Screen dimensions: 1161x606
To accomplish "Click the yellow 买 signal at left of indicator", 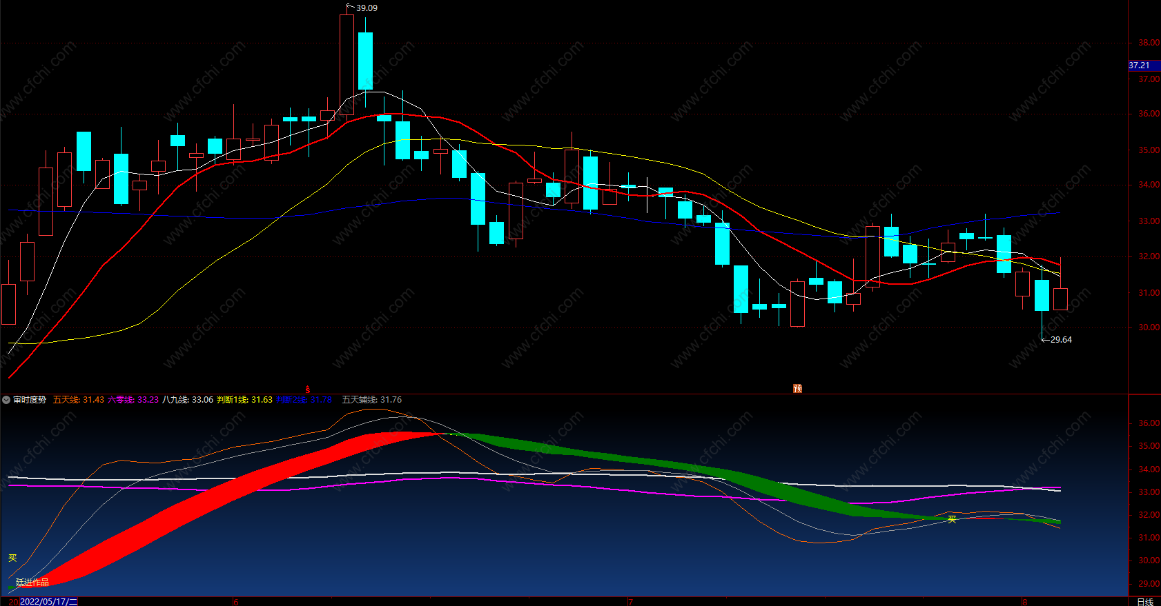I will (12, 558).
